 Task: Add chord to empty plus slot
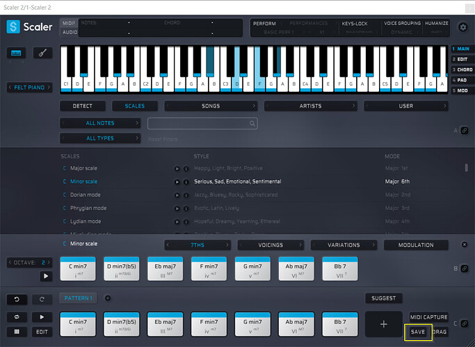point(383,324)
